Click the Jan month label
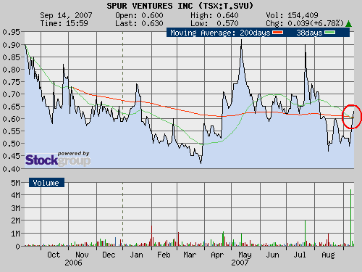The image size is (362, 272). 136,255
